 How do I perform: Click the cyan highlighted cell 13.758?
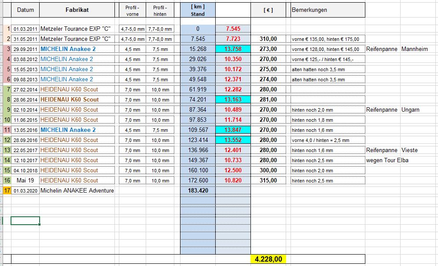(233, 49)
